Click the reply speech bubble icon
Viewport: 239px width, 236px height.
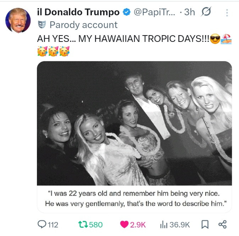pyautogui.click(x=42, y=224)
